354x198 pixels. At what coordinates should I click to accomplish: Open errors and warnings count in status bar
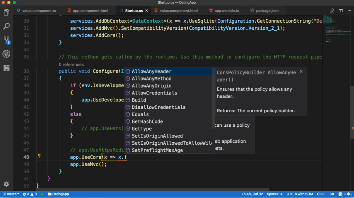[30, 194]
